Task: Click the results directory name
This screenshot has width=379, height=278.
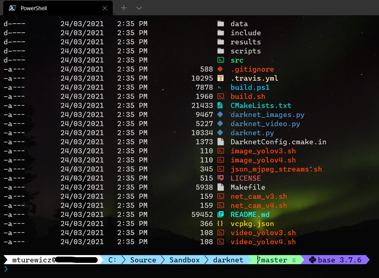Action: pyautogui.click(x=246, y=42)
